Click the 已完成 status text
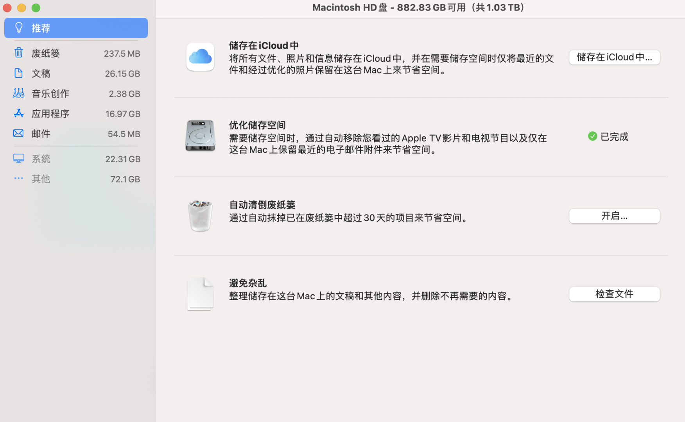The image size is (685, 422). click(x=614, y=137)
